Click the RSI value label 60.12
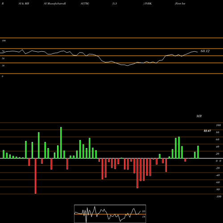The width and height of the screenshot is (223, 223). pyautogui.click(x=205, y=51)
